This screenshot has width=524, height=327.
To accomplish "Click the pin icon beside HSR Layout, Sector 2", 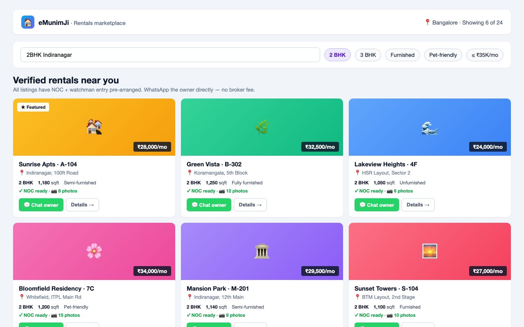I will (357, 173).
